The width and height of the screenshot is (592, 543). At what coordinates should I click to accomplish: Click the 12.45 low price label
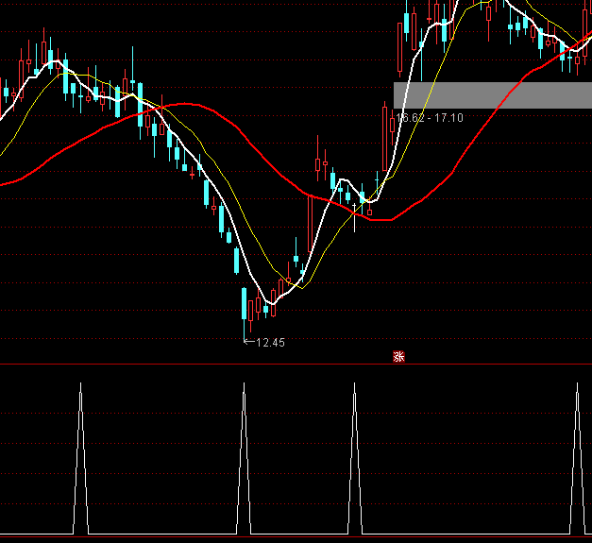click(x=270, y=343)
